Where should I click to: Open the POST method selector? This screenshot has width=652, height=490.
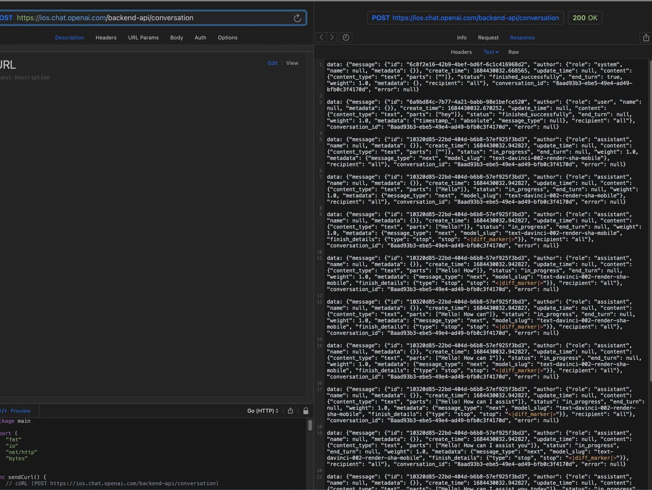(x=7, y=18)
